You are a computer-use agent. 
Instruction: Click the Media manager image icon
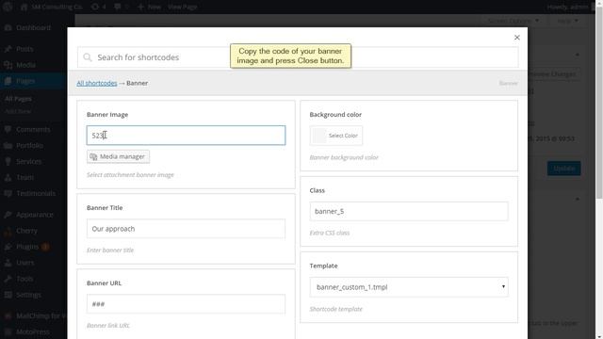[x=93, y=157]
